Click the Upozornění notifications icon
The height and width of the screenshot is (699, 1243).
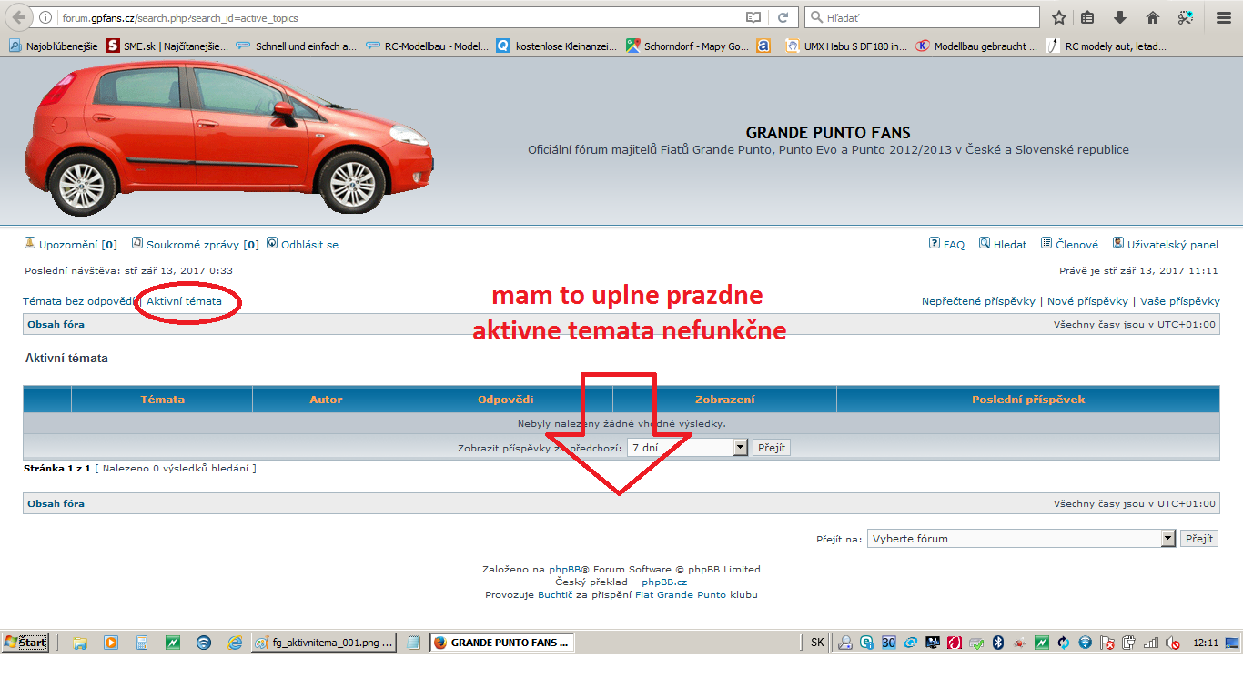30,243
